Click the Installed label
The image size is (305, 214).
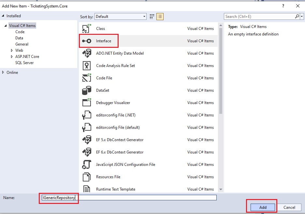click(x=14, y=16)
